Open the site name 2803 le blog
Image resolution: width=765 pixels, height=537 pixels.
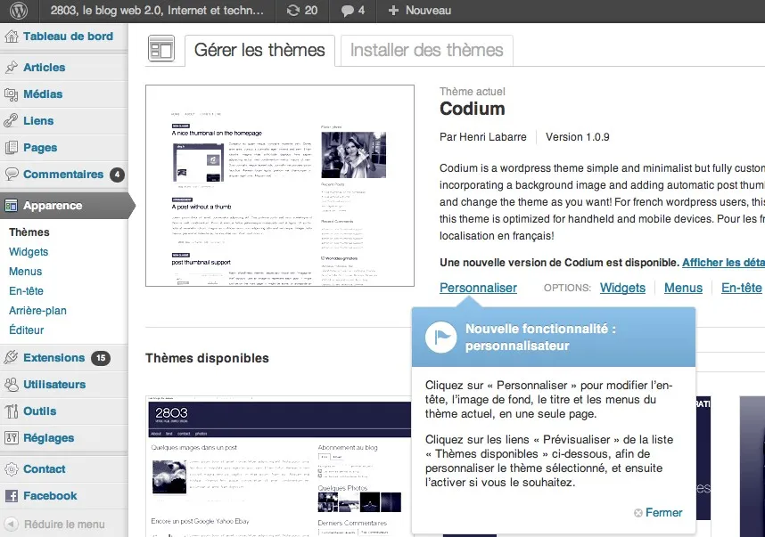pos(157,10)
